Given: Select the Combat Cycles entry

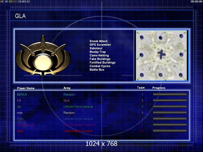Looking at the screenshot, I should pos(100,66).
